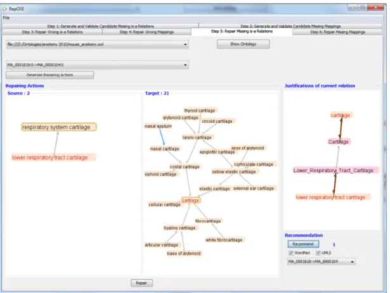
Task: Toggle the UMLS checkbox
Action: (x=318, y=253)
